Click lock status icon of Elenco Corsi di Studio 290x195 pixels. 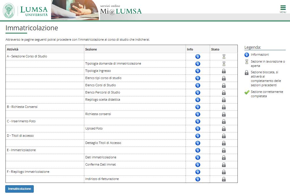(224, 85)
